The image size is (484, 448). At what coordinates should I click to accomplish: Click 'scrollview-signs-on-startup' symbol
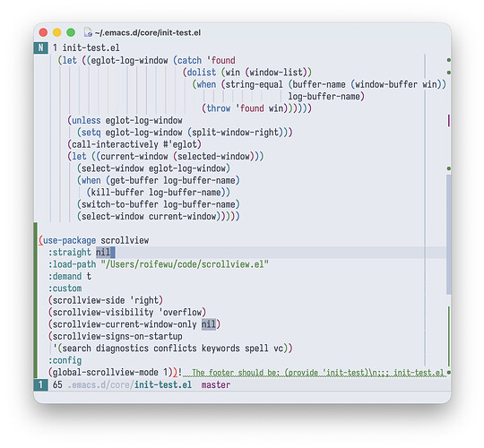click(x=117, y=337)
